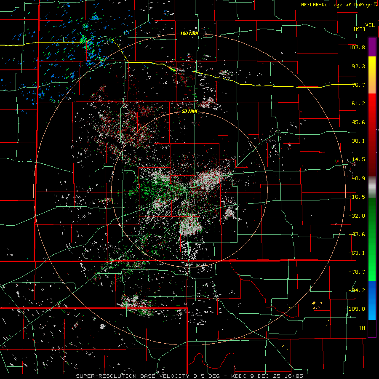Select the 61.2 velocity scale value
This screenshot has height=379, width=379.
tap(358, 104)
